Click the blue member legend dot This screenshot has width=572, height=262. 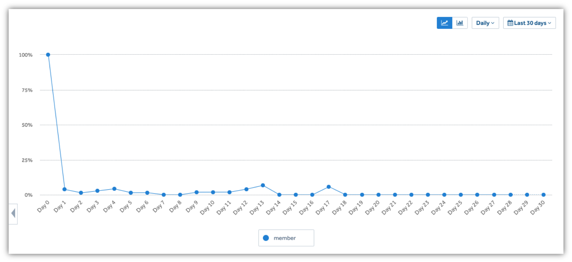click(x=265, y=238)
